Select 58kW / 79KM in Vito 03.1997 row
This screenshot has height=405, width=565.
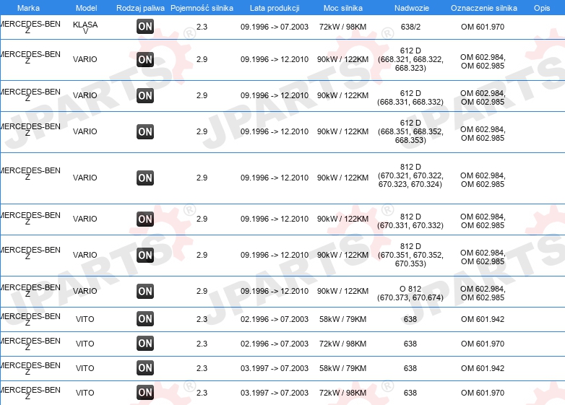click(x=342, y=368)
